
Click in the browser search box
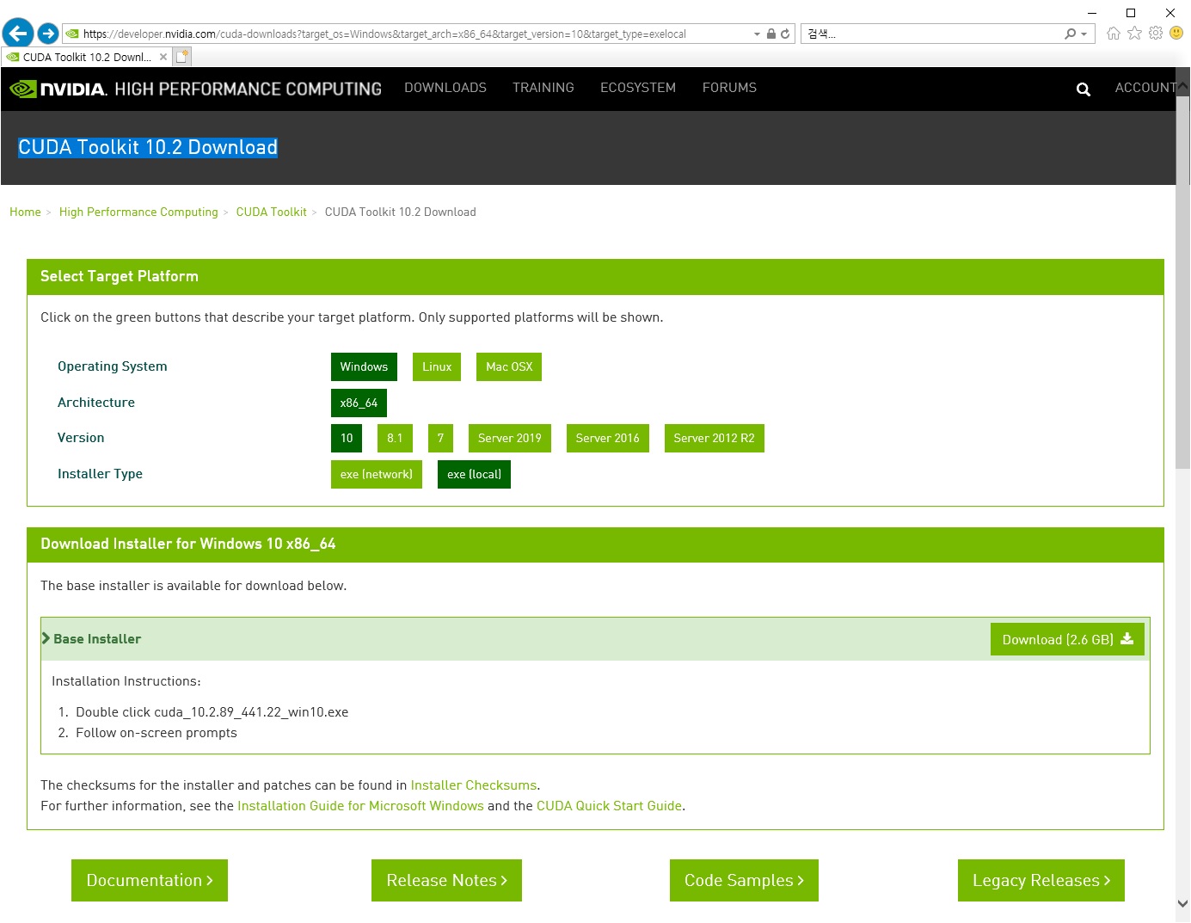933,34
